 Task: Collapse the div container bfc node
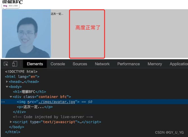pos(11,97)
